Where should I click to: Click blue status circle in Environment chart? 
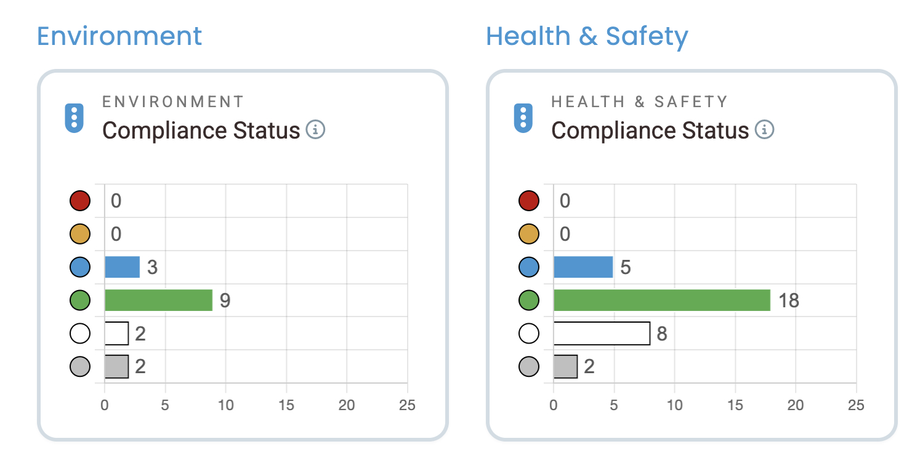80,267
